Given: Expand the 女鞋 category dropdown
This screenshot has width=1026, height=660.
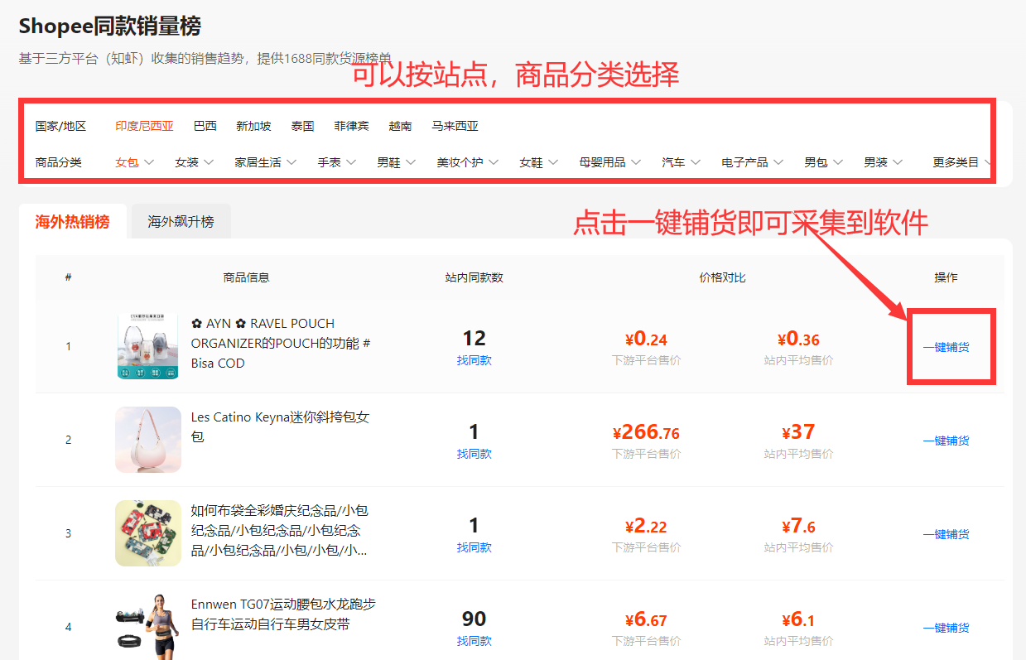Looking at the screenshot, I should pos(539,162).
